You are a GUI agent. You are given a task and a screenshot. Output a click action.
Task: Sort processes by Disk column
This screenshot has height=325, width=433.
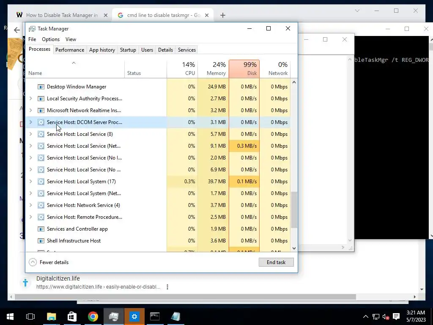[244, 69]
